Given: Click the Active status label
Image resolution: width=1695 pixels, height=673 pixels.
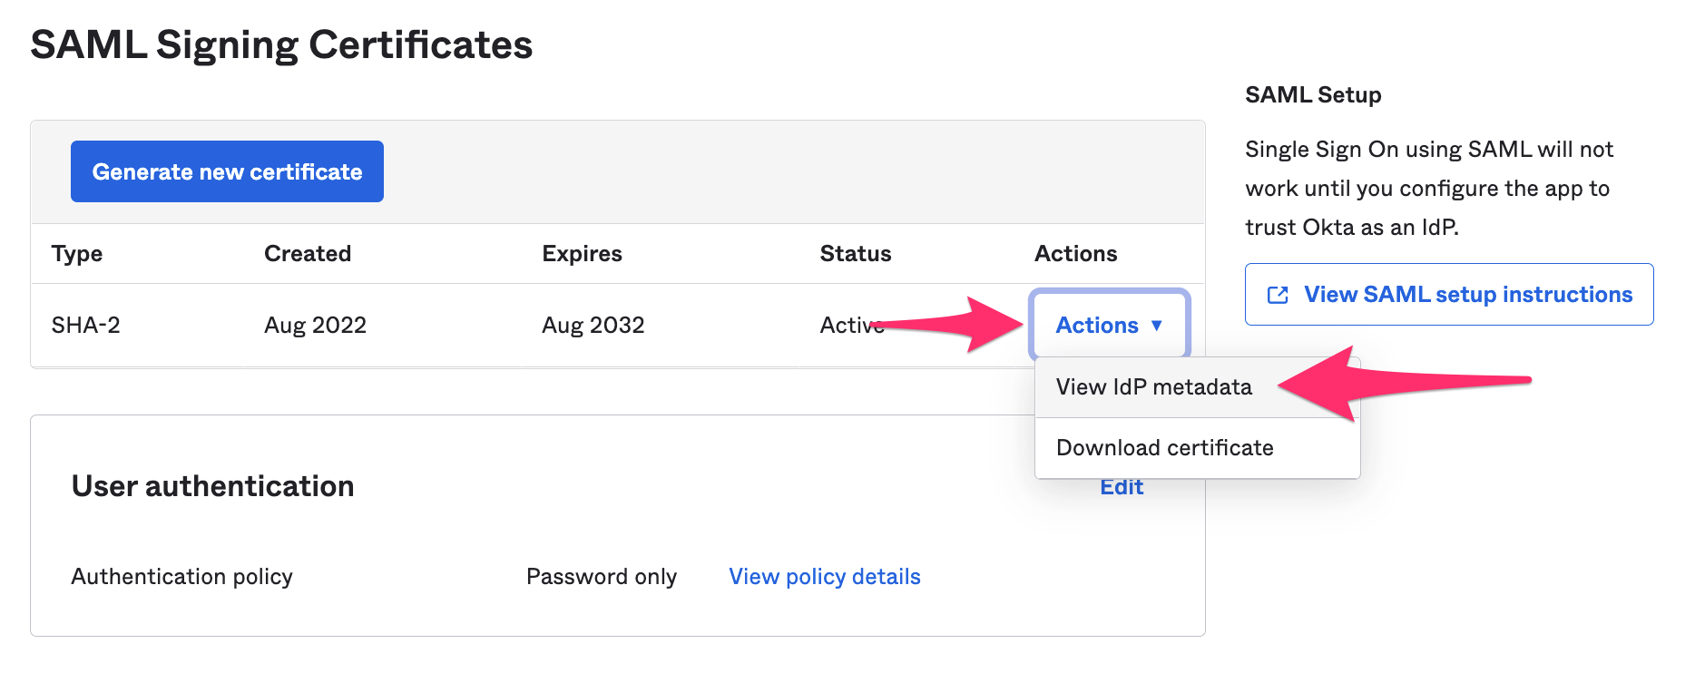Looking at the screenshot, I should [851, 325].
